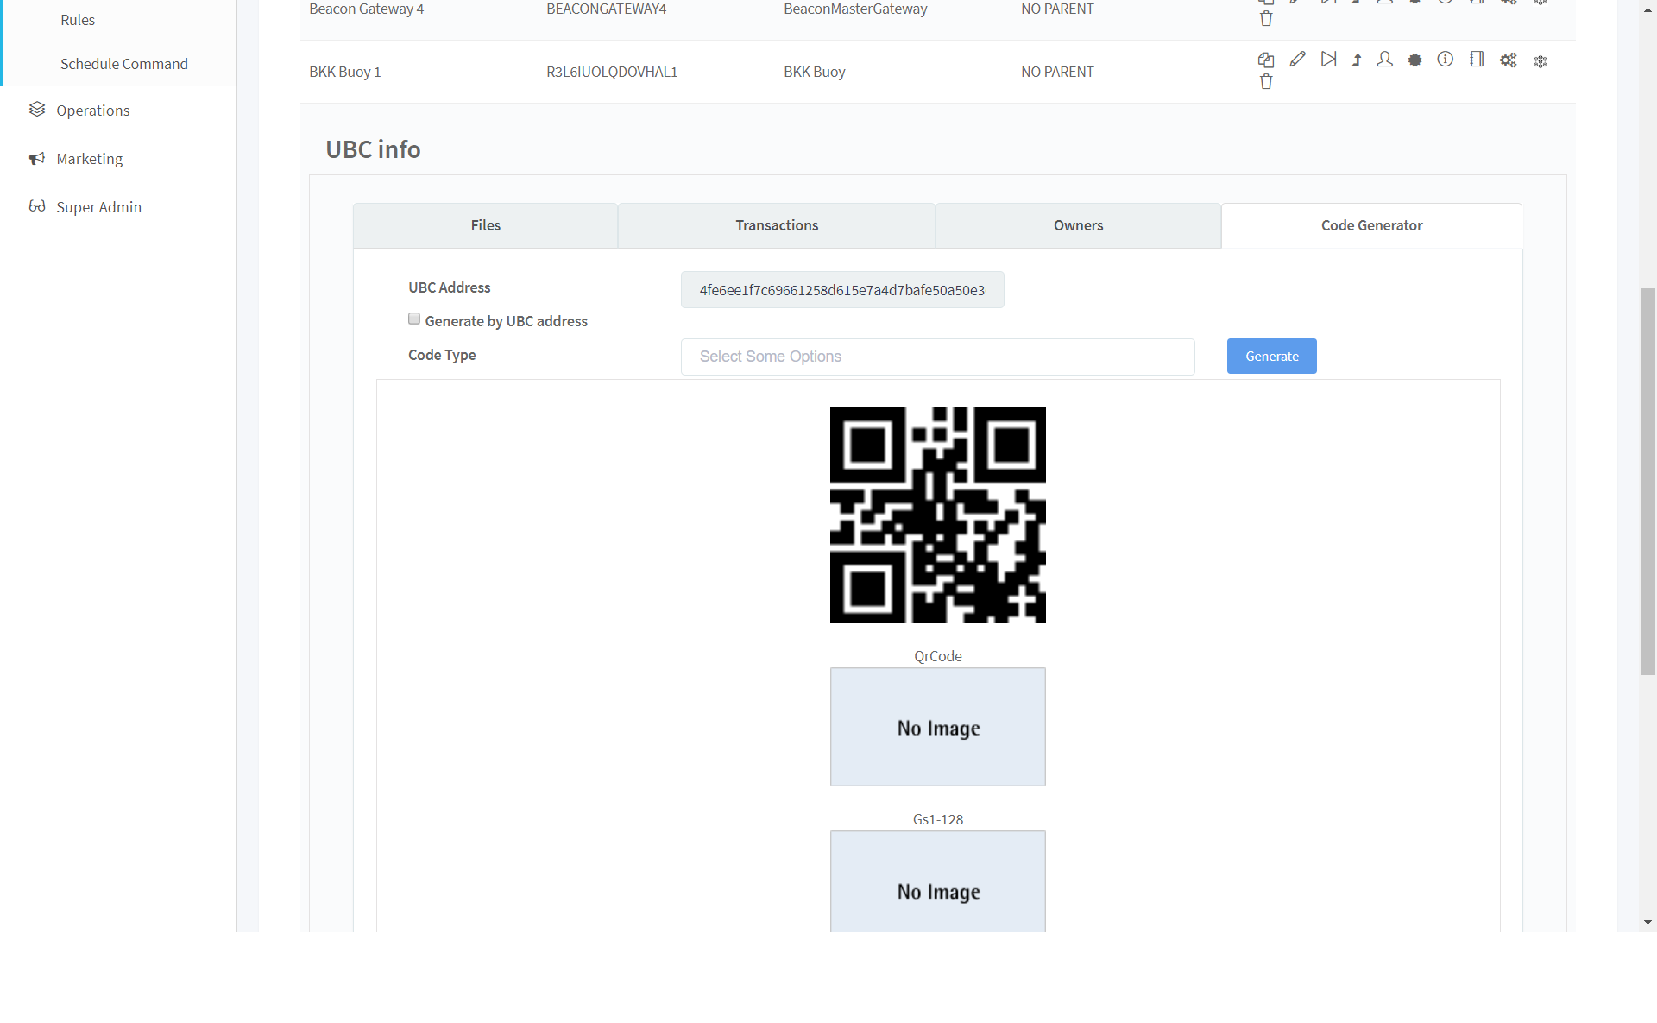The image size is (1657, 1023).
Task: Click the blue Generate button
Action: click(x=1270, y=357)
